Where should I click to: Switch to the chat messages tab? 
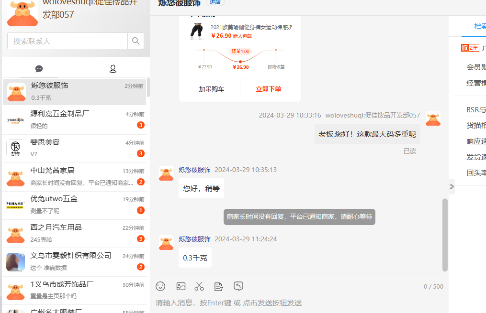coord(39,69)
